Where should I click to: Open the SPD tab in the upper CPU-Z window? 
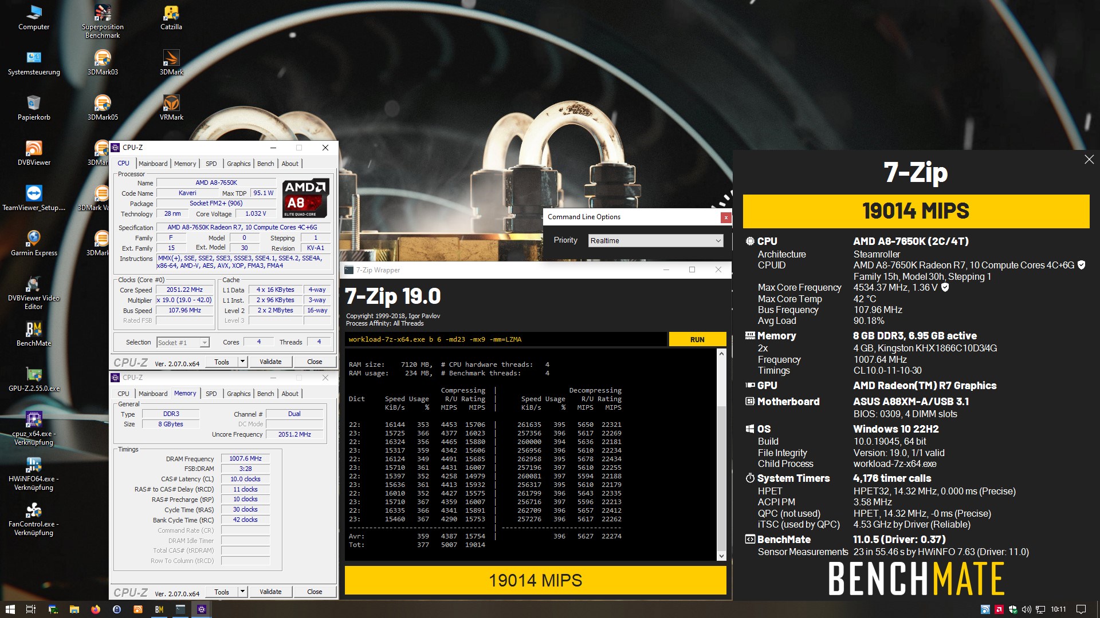coord(211,164)
